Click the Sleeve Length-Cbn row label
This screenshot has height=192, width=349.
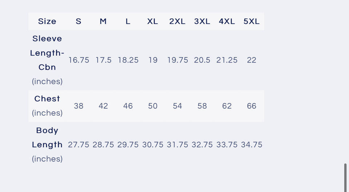[x=47, y=53]
